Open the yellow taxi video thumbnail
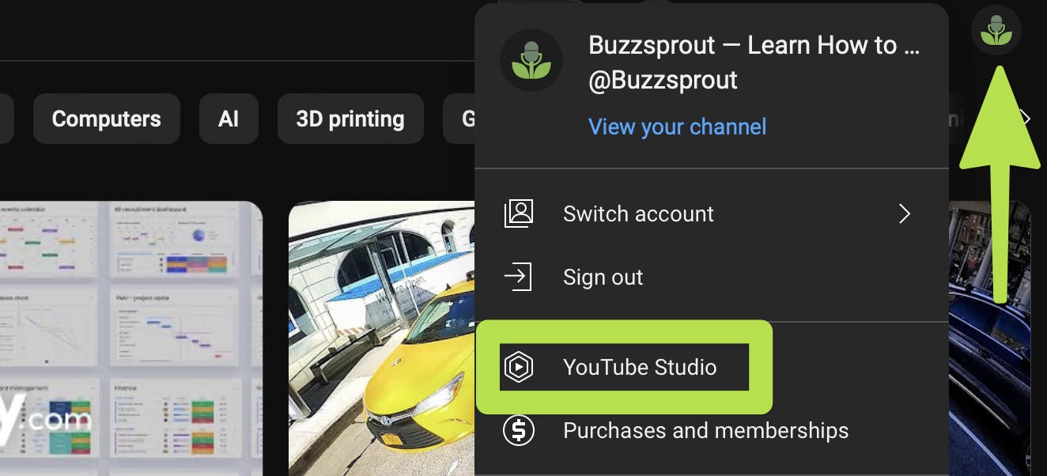The height and width of the screenshot is (476, 1047). tap(380, 340)
